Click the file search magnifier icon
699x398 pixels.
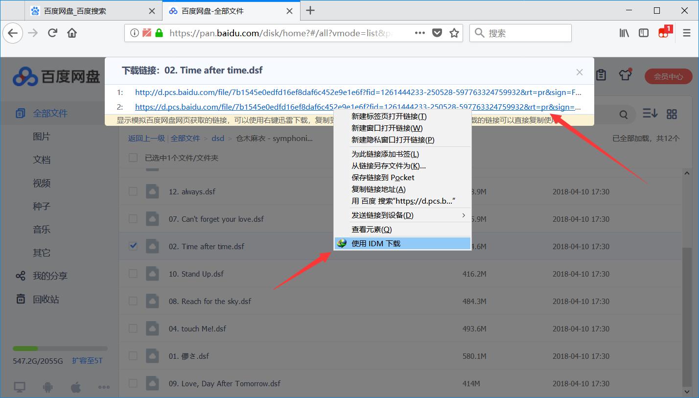point(624,115)
